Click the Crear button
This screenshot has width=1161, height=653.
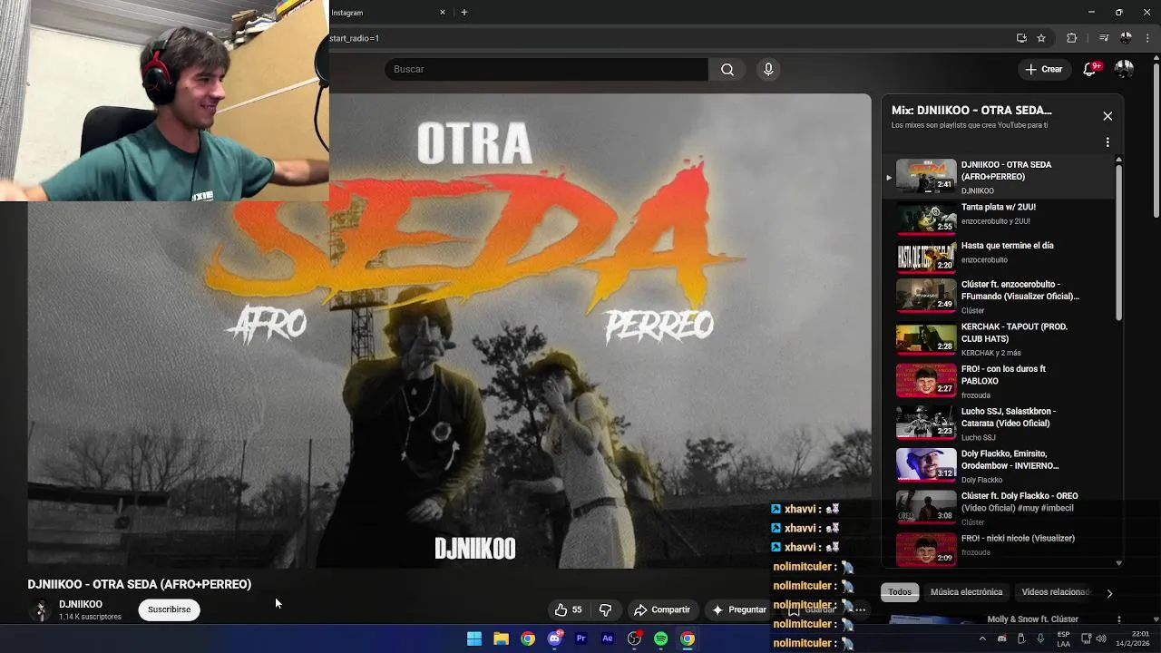pyautogui.click(x=1044, y=69)
